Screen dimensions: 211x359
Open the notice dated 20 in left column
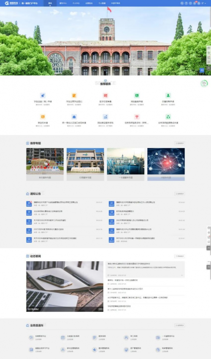point(65,212)
